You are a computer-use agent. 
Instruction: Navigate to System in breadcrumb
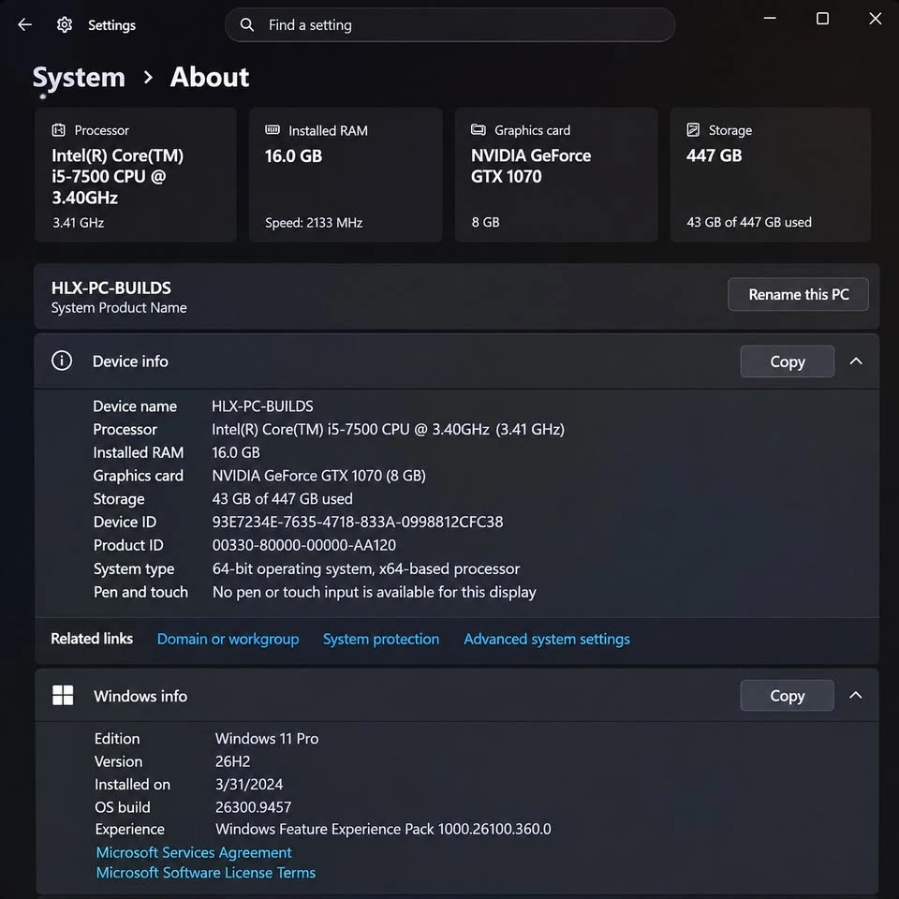79,78
